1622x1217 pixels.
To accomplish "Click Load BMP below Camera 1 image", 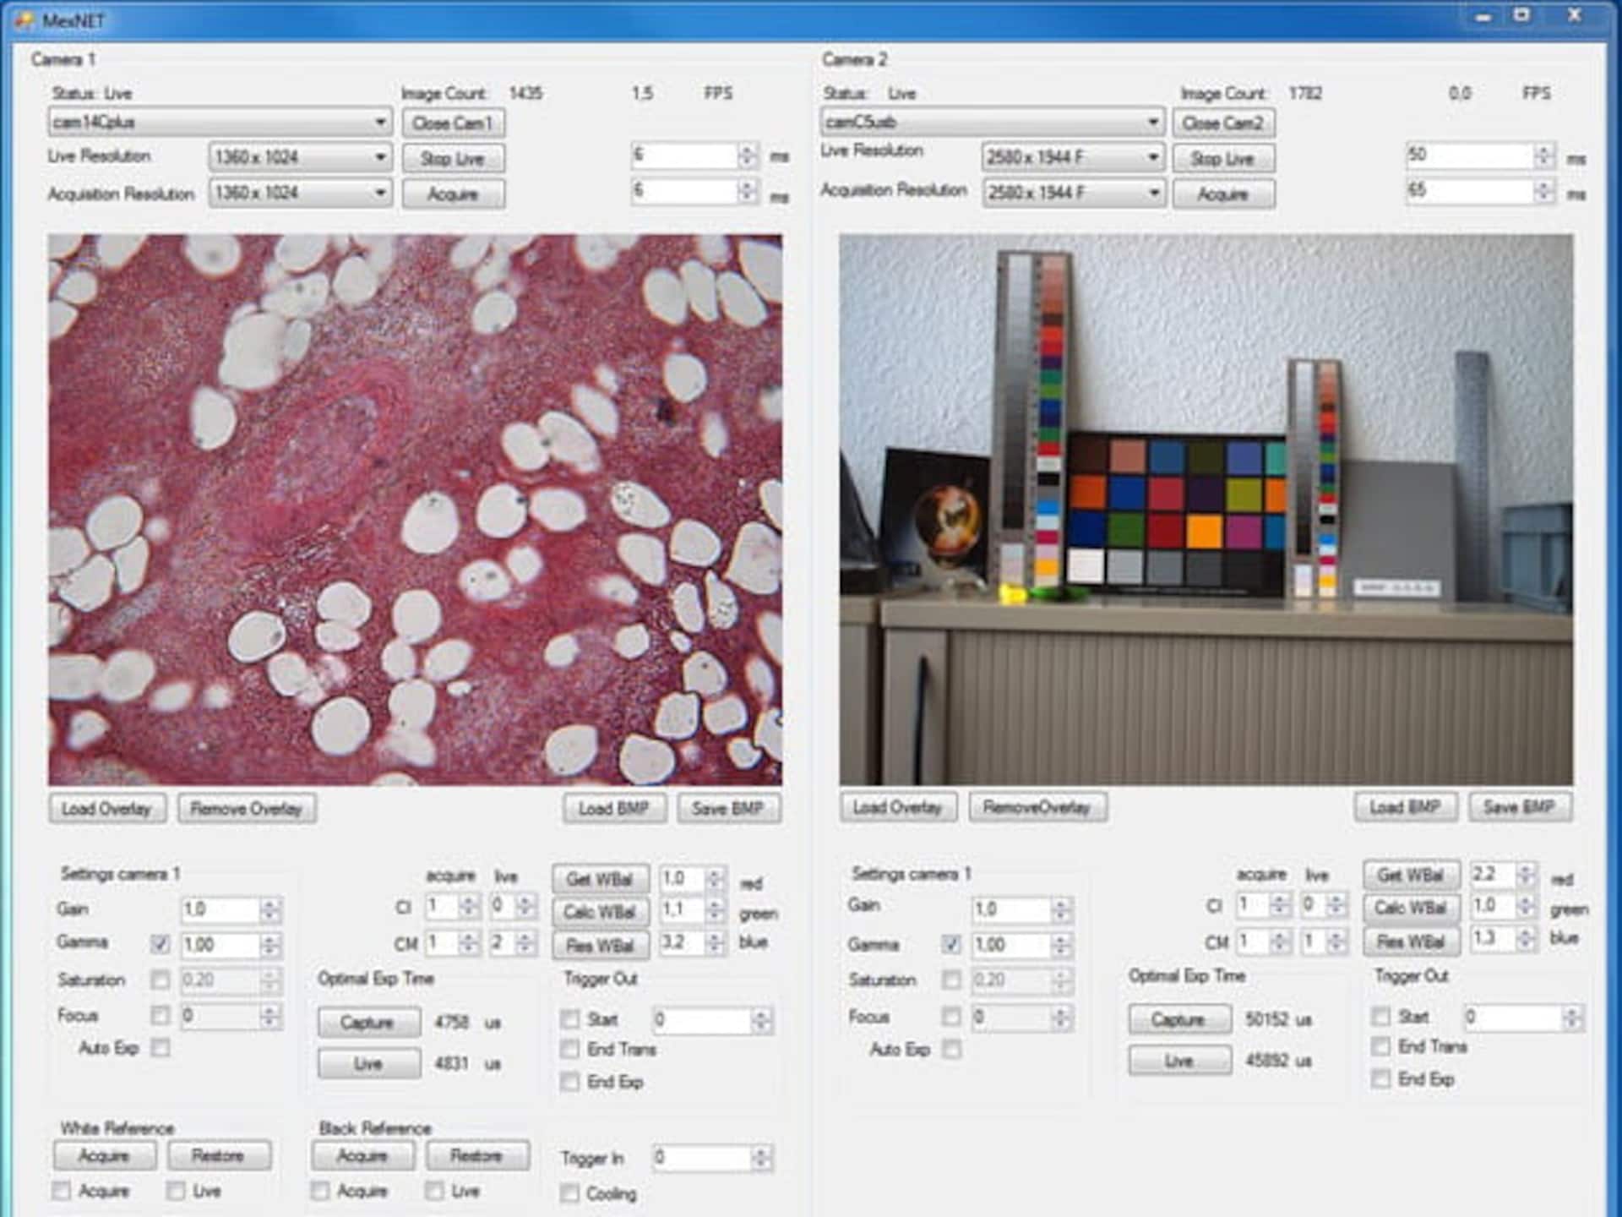I will click(x=614, y=809).
